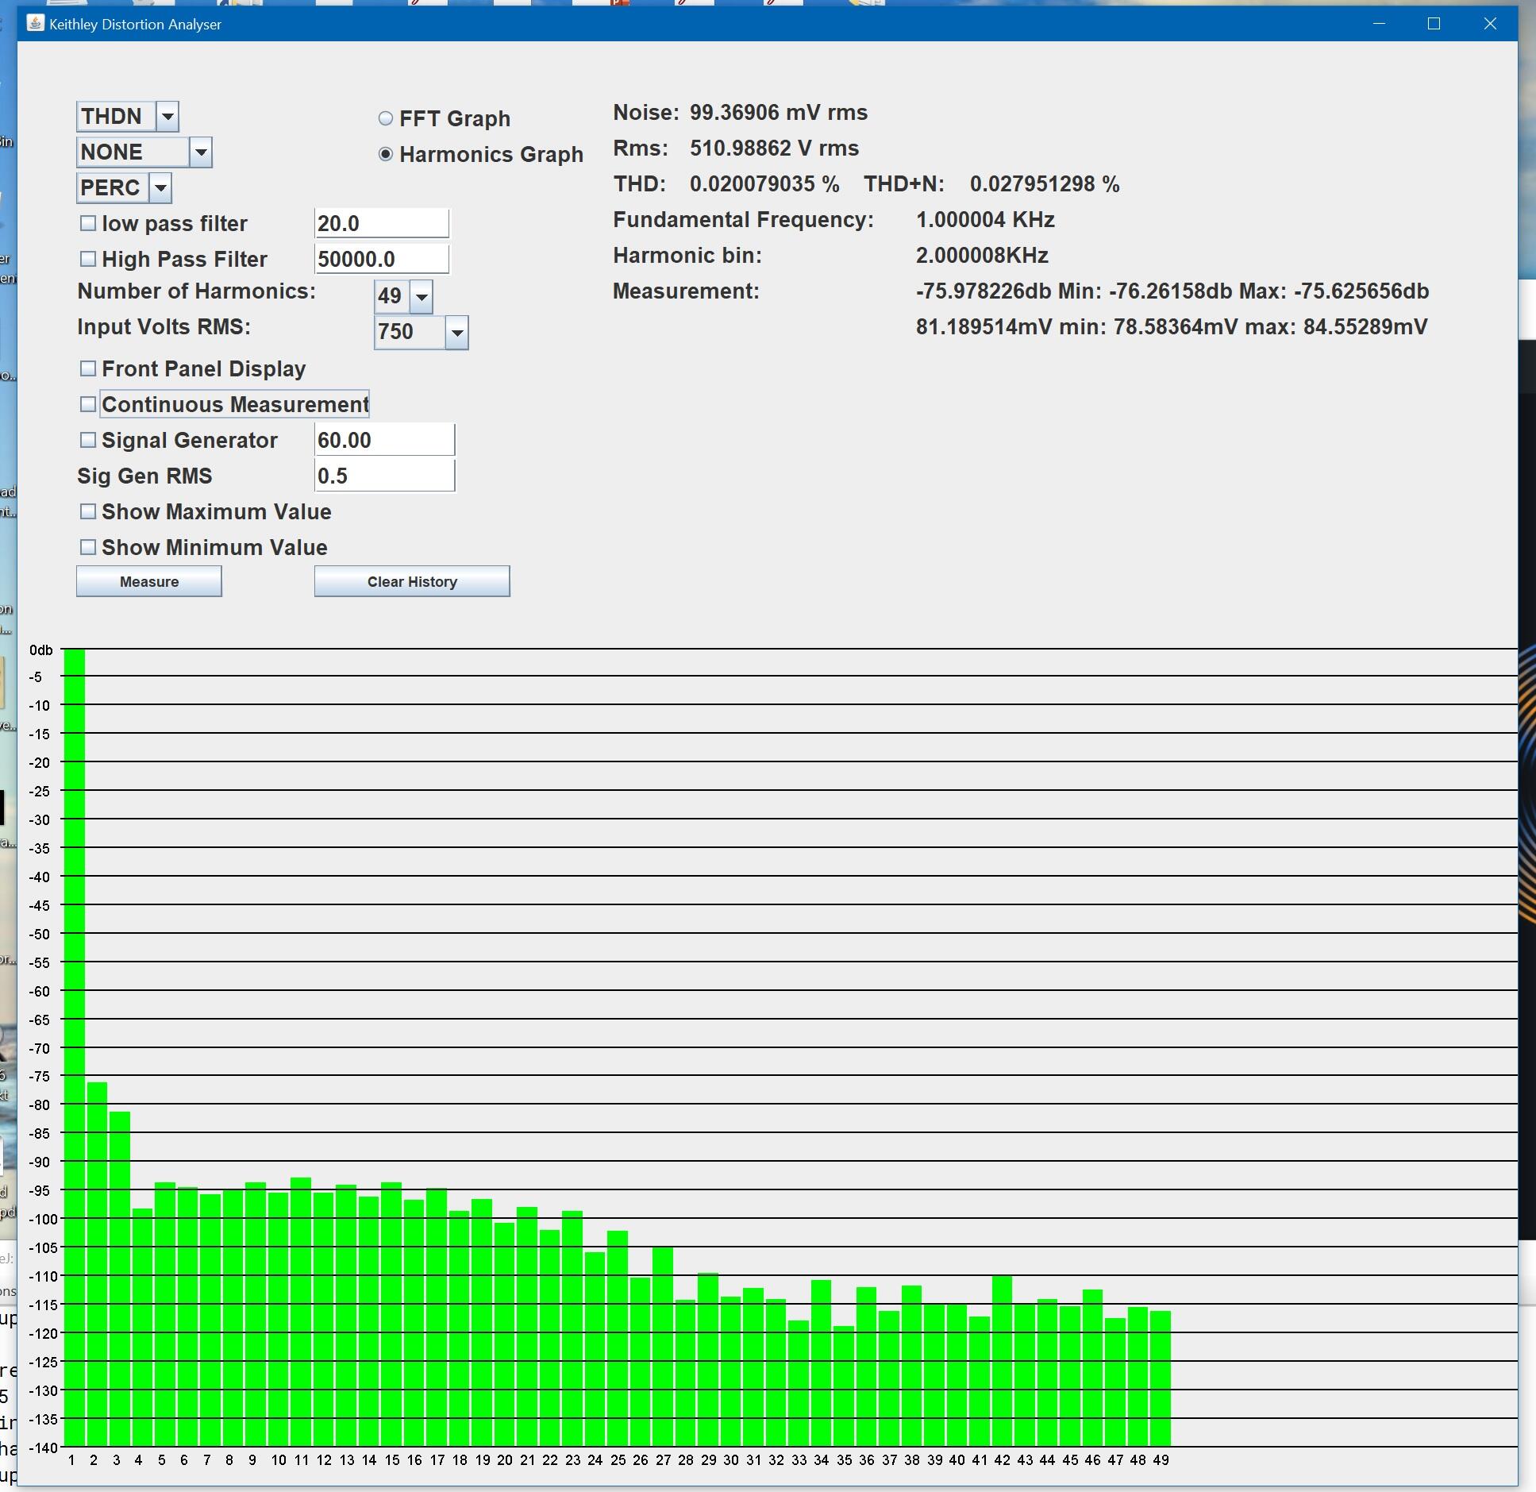Open the THDN measurement type dropdown
The width and height of the screenshot is (1536, 1492).
click(x=167, y=117)
